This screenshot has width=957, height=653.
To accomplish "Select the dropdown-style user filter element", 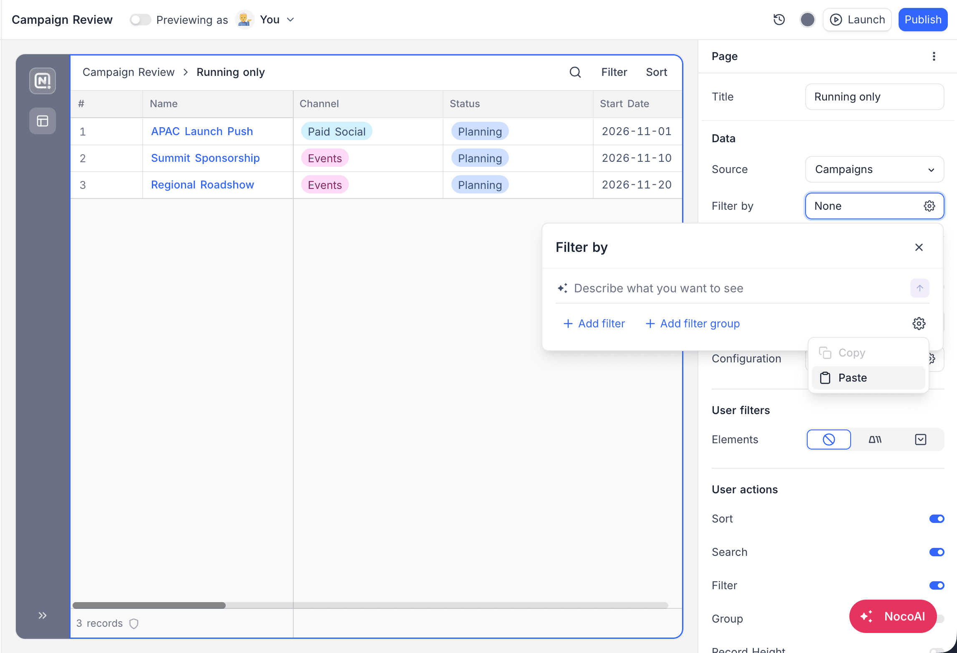I will point(920,440).
